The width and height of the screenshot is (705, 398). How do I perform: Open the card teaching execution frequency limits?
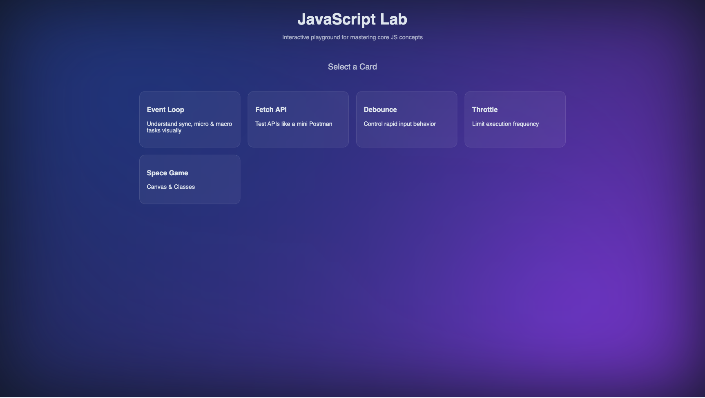pos(515,119)
